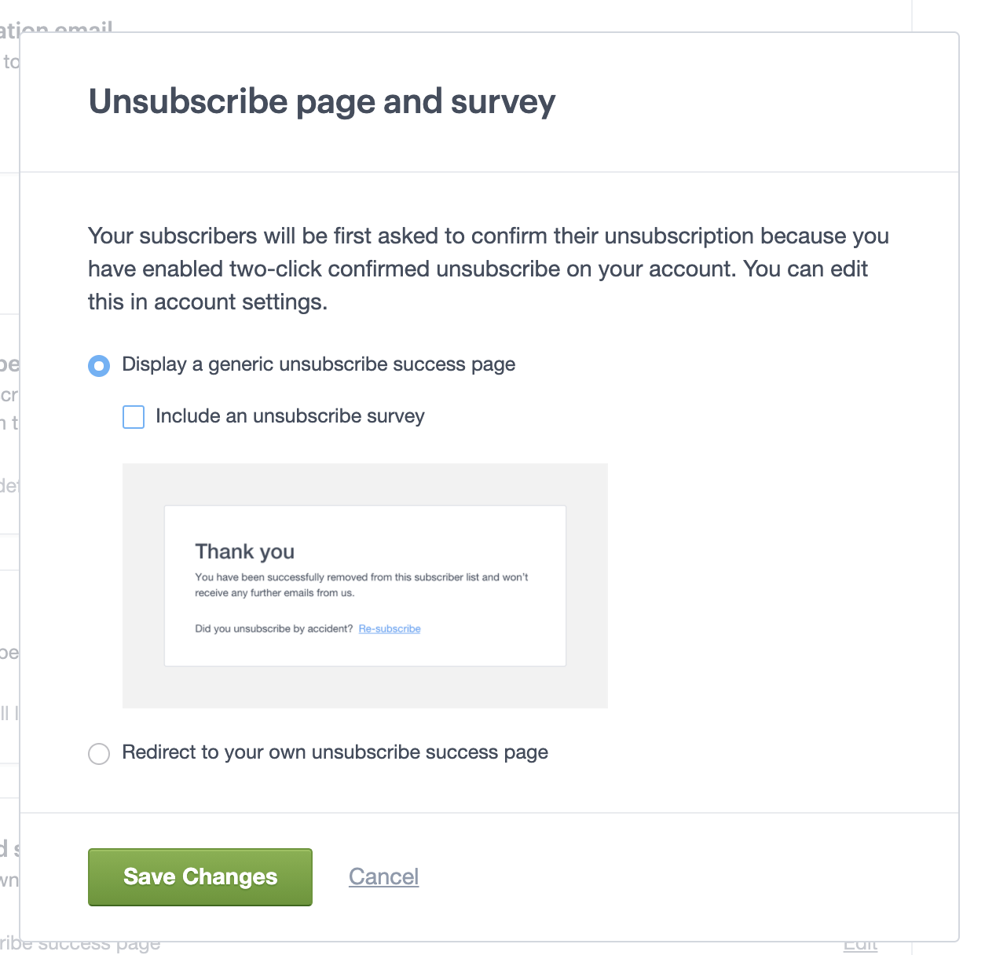996x955 pixels.
Task: Click the "Include an unsubscribe survey" label text
Action: click(290, 416)
